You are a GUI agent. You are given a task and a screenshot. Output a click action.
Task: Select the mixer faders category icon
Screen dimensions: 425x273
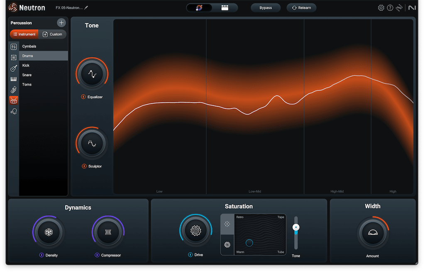(14, 46)
